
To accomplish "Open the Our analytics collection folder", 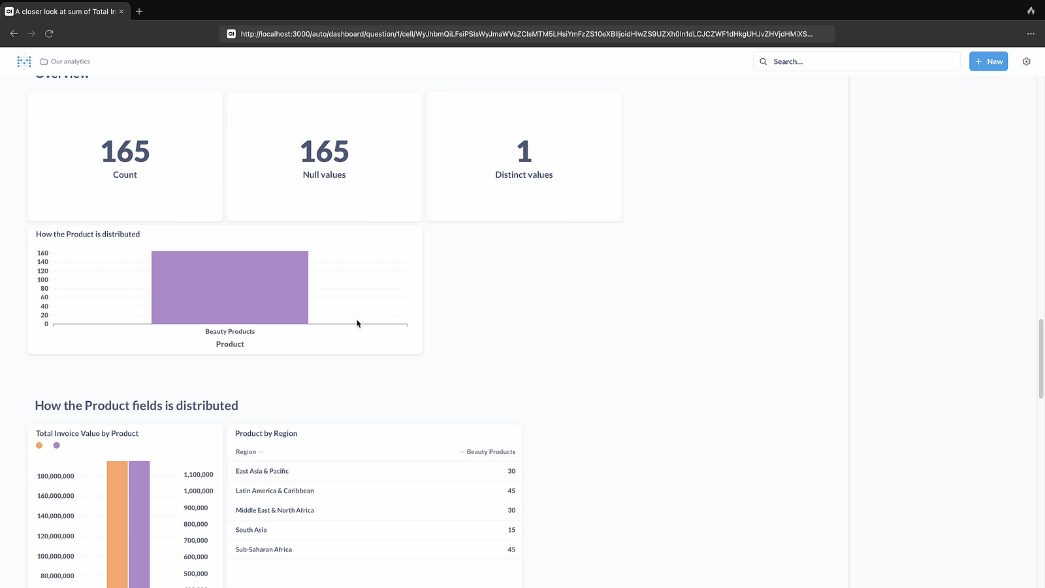I will click(x=65, y=61).
